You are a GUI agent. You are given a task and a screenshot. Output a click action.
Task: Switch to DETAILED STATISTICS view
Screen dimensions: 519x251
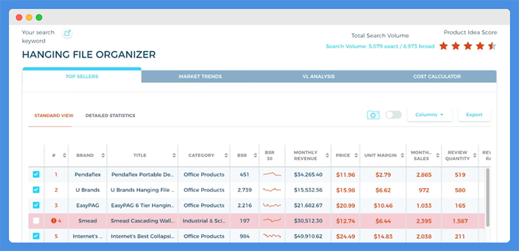pos(110,115)
